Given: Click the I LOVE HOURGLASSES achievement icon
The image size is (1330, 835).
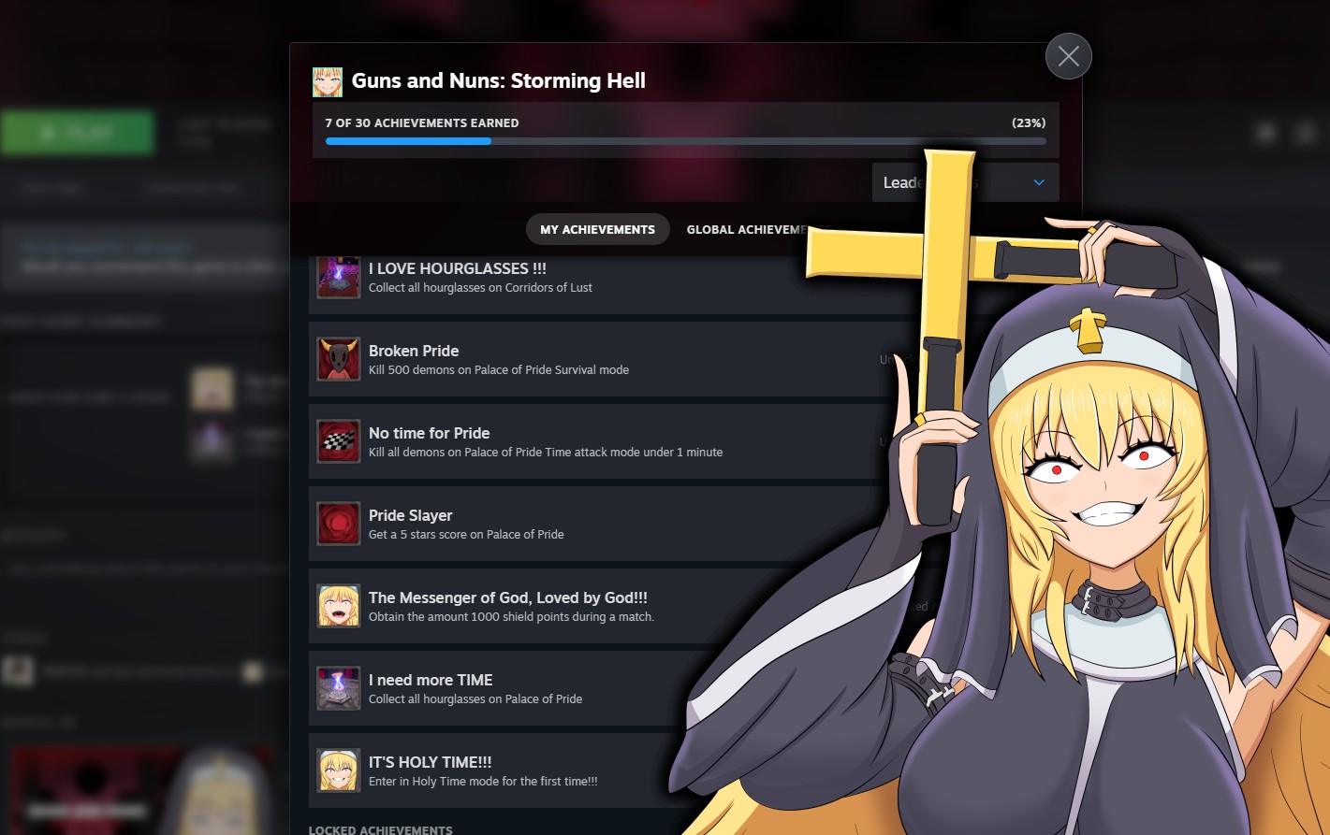Looking at the screenshot, I should coord(338,278).
